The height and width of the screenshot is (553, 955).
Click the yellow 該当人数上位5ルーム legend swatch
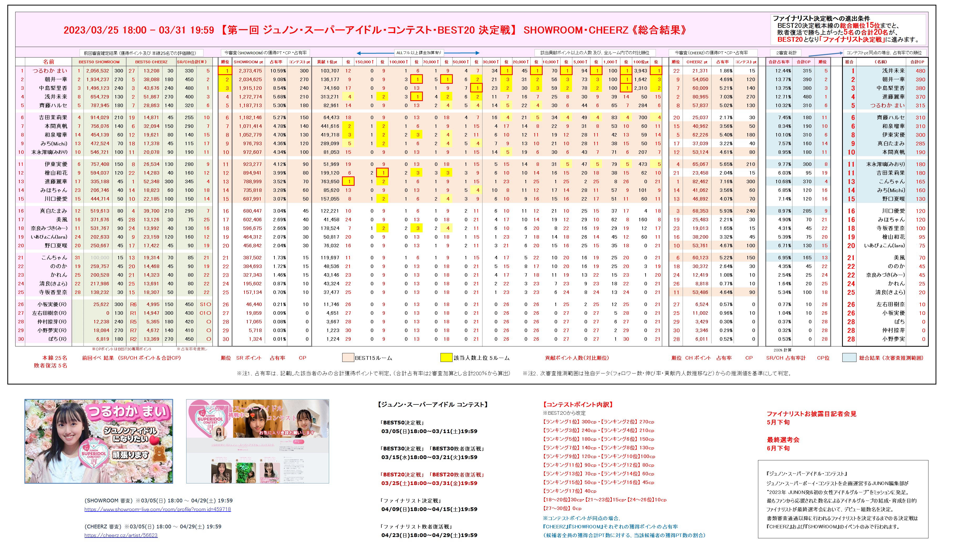(x=446, y=357)
